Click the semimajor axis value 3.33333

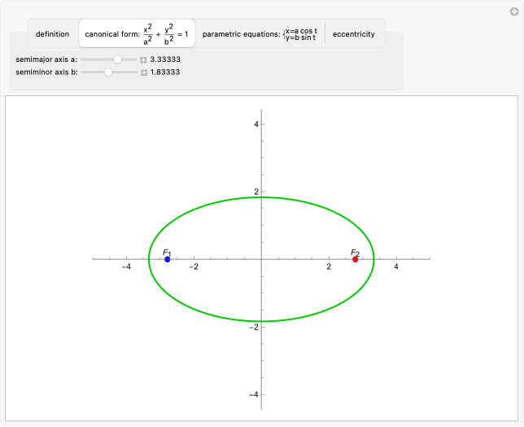pyautogui.click(x=165, y=59)
